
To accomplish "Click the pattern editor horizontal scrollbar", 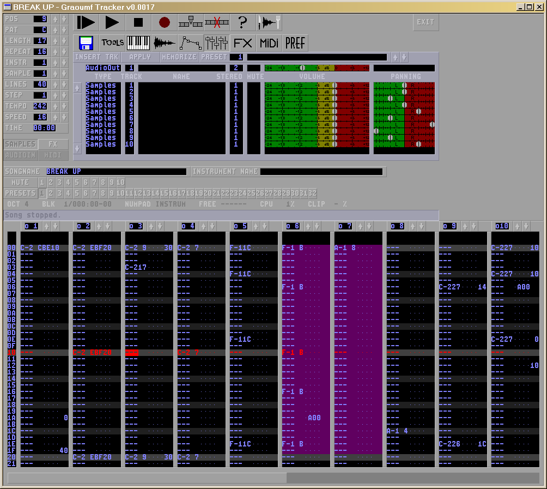I will pyautogui.click(x=273, y=478).
